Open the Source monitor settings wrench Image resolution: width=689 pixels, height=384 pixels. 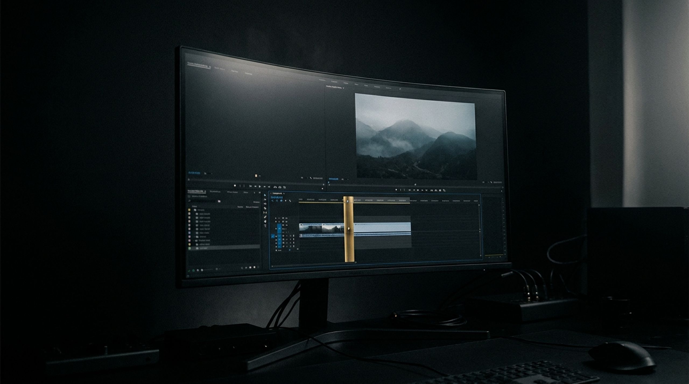(311, 178)
